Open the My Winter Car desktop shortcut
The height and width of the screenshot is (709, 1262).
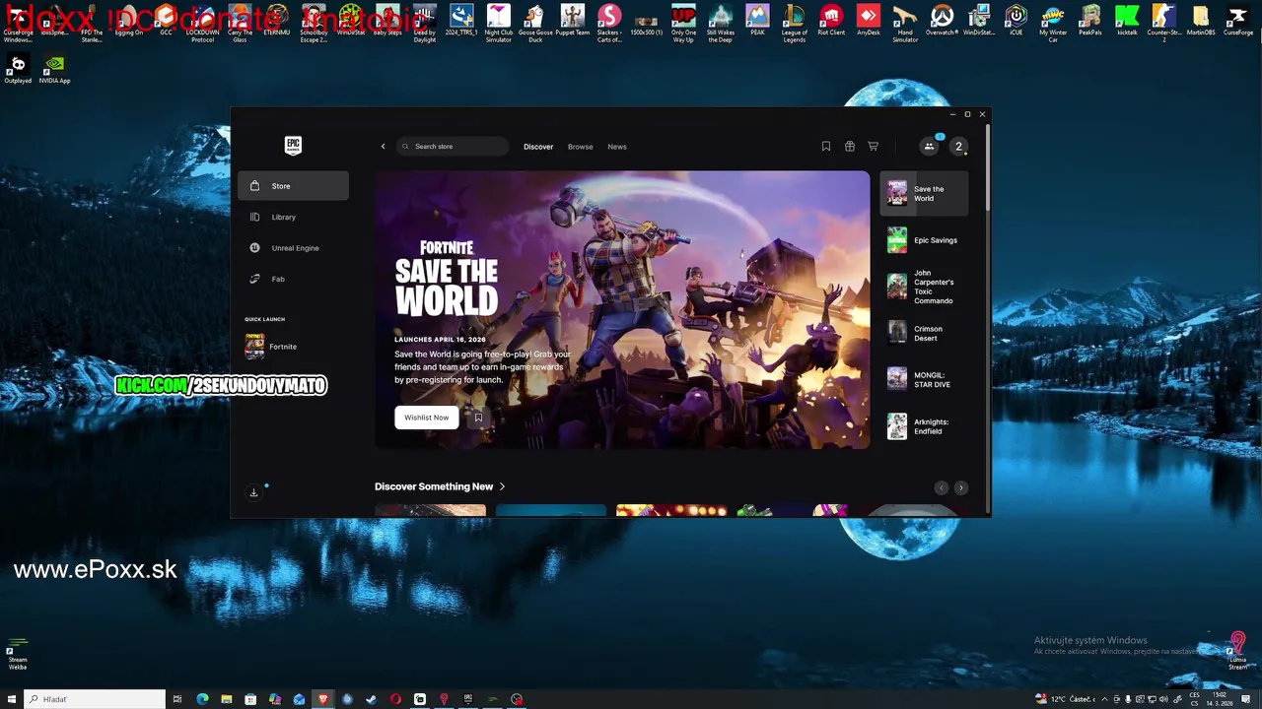pyautogui.click(x=1053, y=23)
